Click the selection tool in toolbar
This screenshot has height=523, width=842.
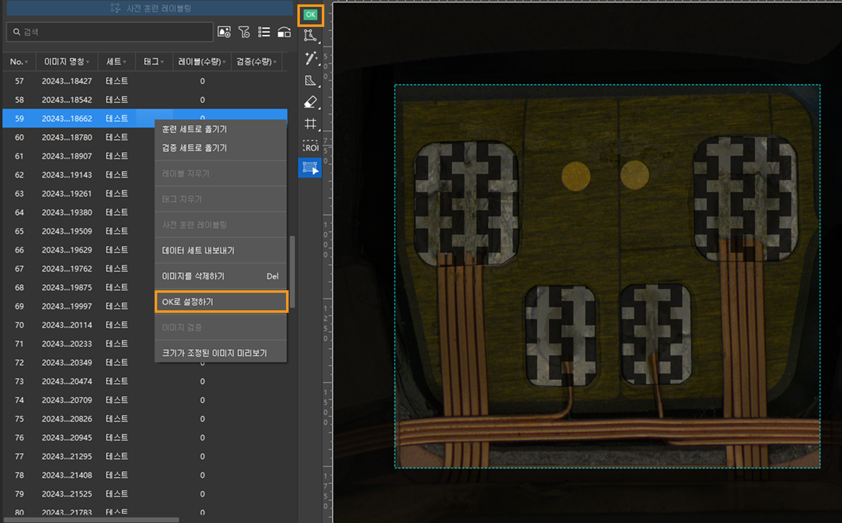click(311, 168)
